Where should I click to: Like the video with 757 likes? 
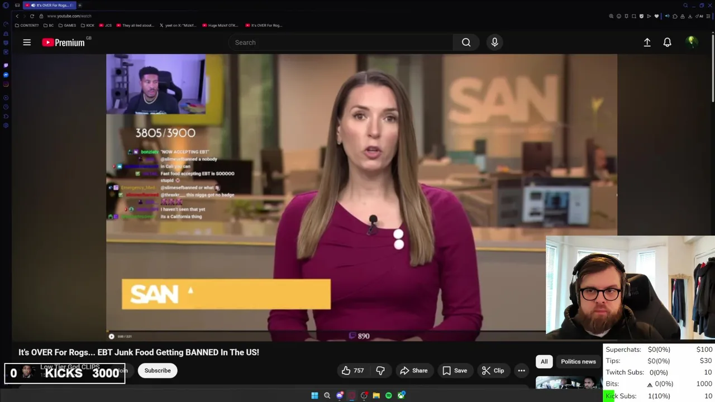[353, 371]
